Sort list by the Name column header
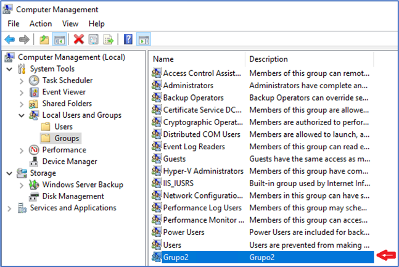Viewport: 399px width, 267px height. pos(197,59)
